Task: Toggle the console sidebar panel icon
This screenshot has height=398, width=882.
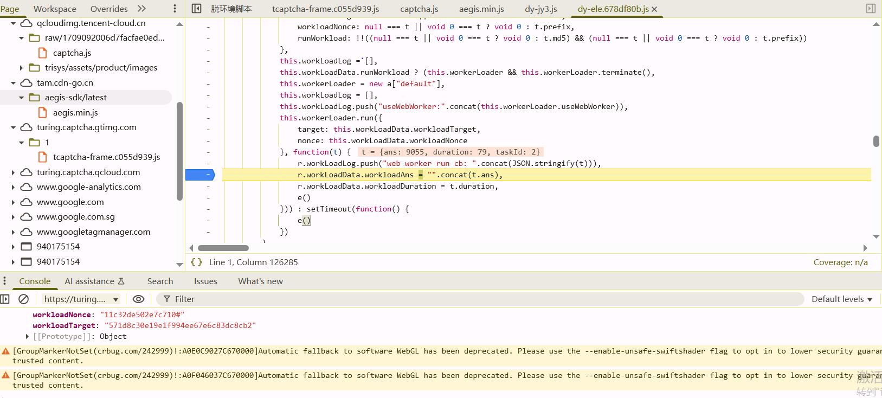Action: coord(5,299)
